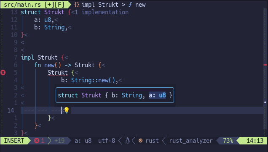Click 'a: u8' text in the statusline
Screen dimensions: 268x152
83,141
